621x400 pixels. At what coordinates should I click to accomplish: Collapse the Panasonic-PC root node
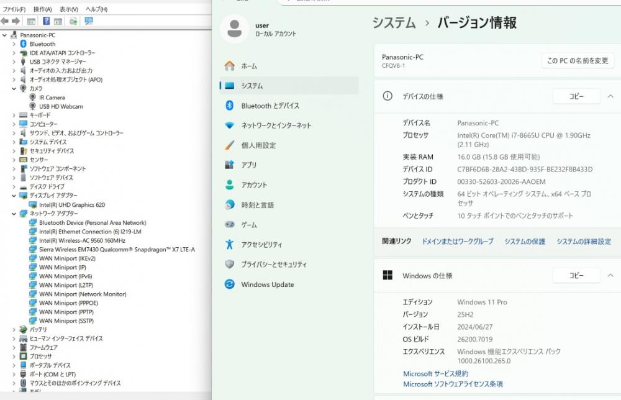click(x=4, y=35)
